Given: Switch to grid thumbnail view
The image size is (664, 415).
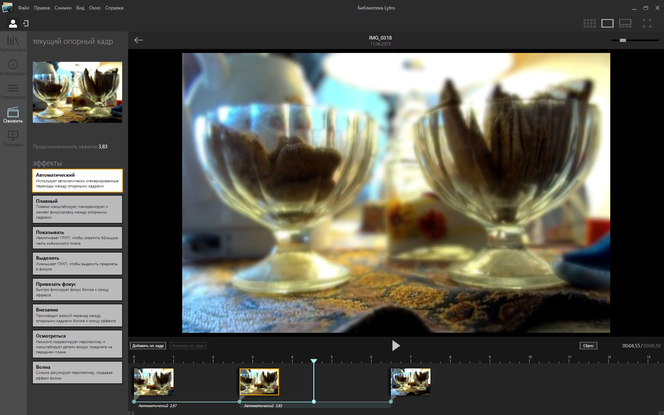Looking at the screenshot, I should pyautogui.click(x=589, y=23).
